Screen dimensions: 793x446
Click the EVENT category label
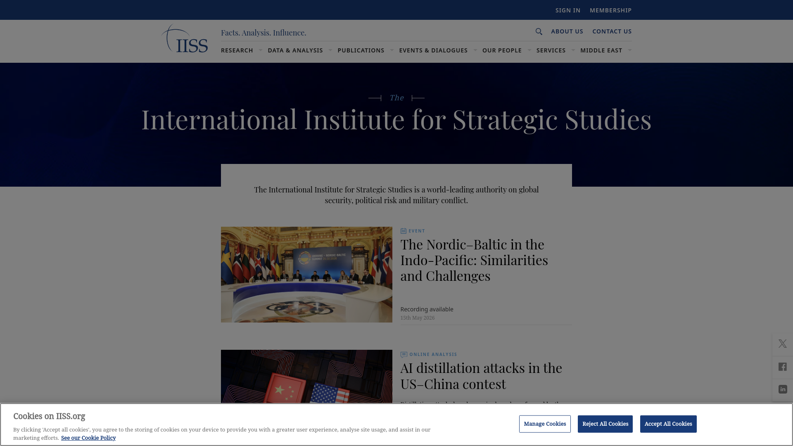point(417,231)
